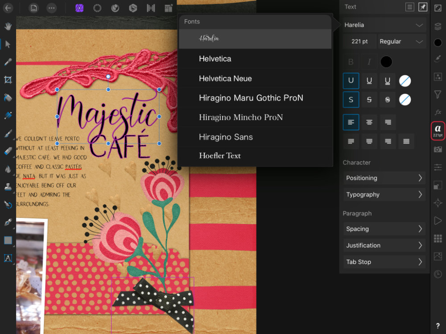Choose Harelia from the Fonts list
The image size is (446, 334).
pyautogui.click(x=255, y=39)
